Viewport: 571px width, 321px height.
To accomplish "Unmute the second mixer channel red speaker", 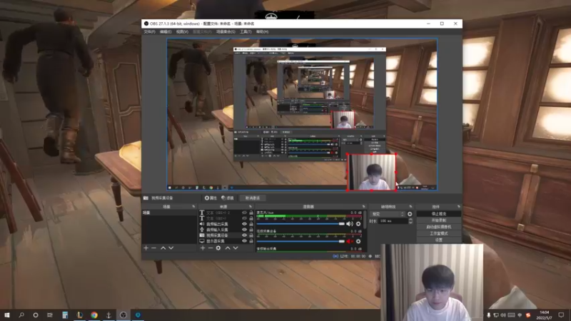I will pos(350,241).
